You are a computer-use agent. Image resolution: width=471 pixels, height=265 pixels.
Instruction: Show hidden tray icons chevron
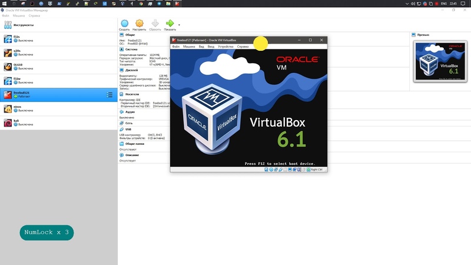click(x=407, y=4)
